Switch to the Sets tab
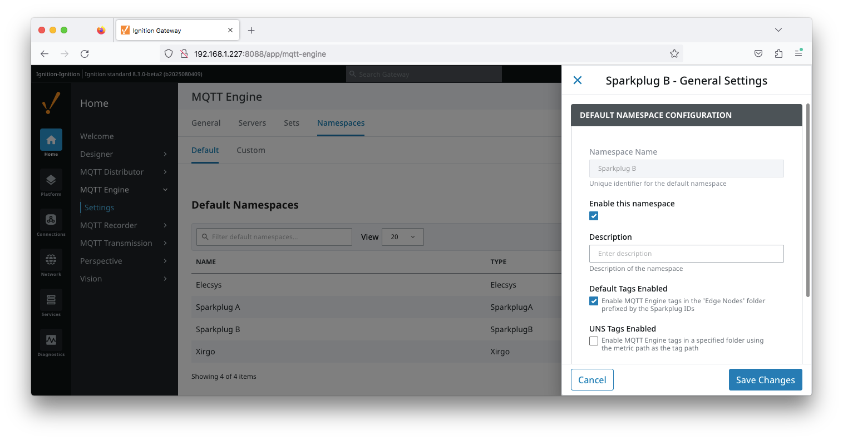 [292, 123]
